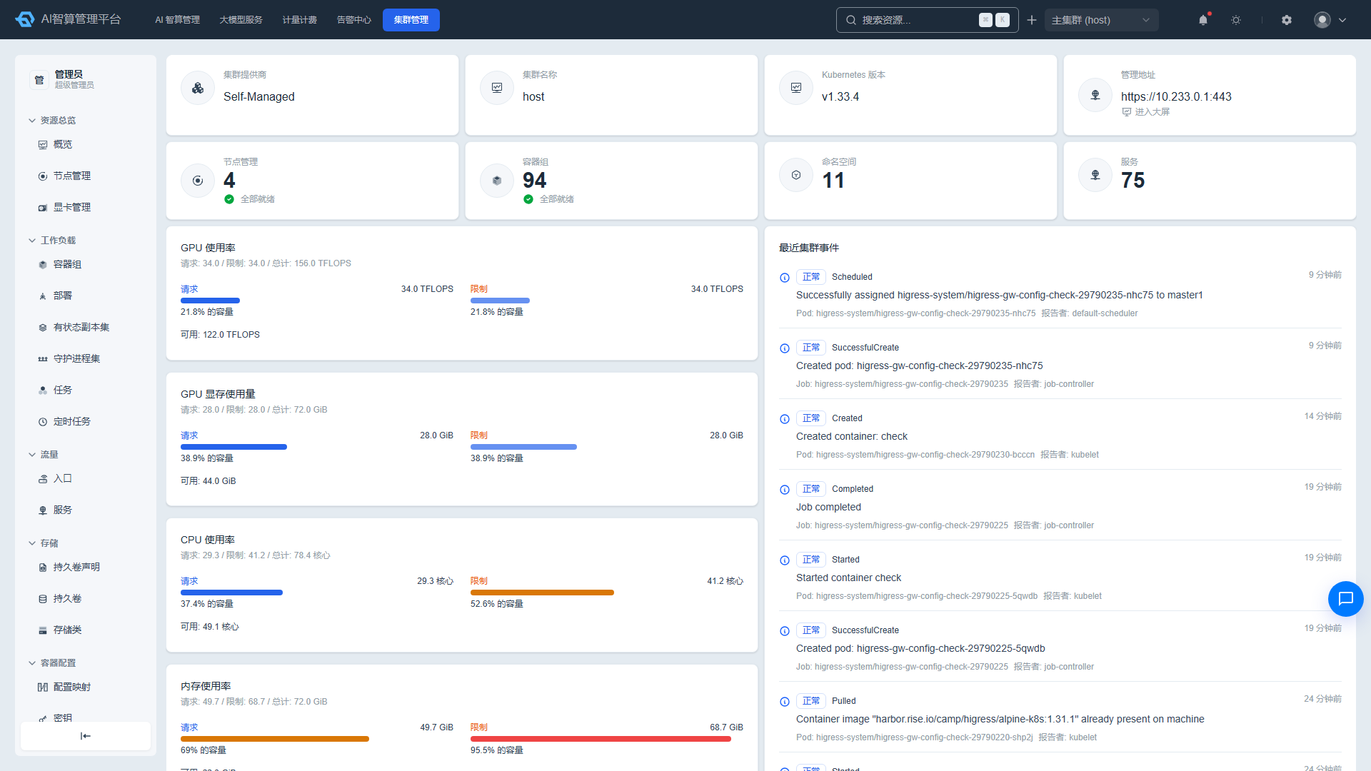Click the 内存使用率 限制 red bar
Image resolution: width=1371 pixels, height=771 pixels.
click(601, 739)
